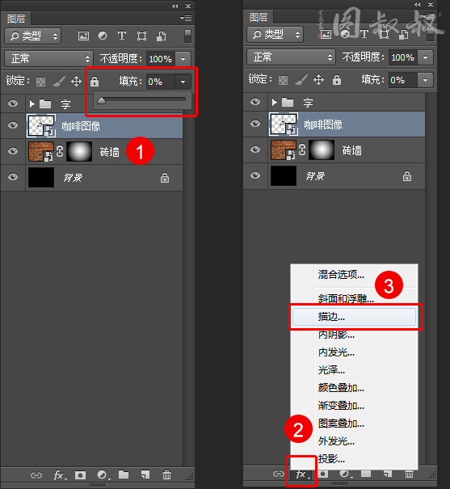The height and width of the screenshot is (489, 450).
Task: Choose 外发光... from style menu
Action: 336,441
